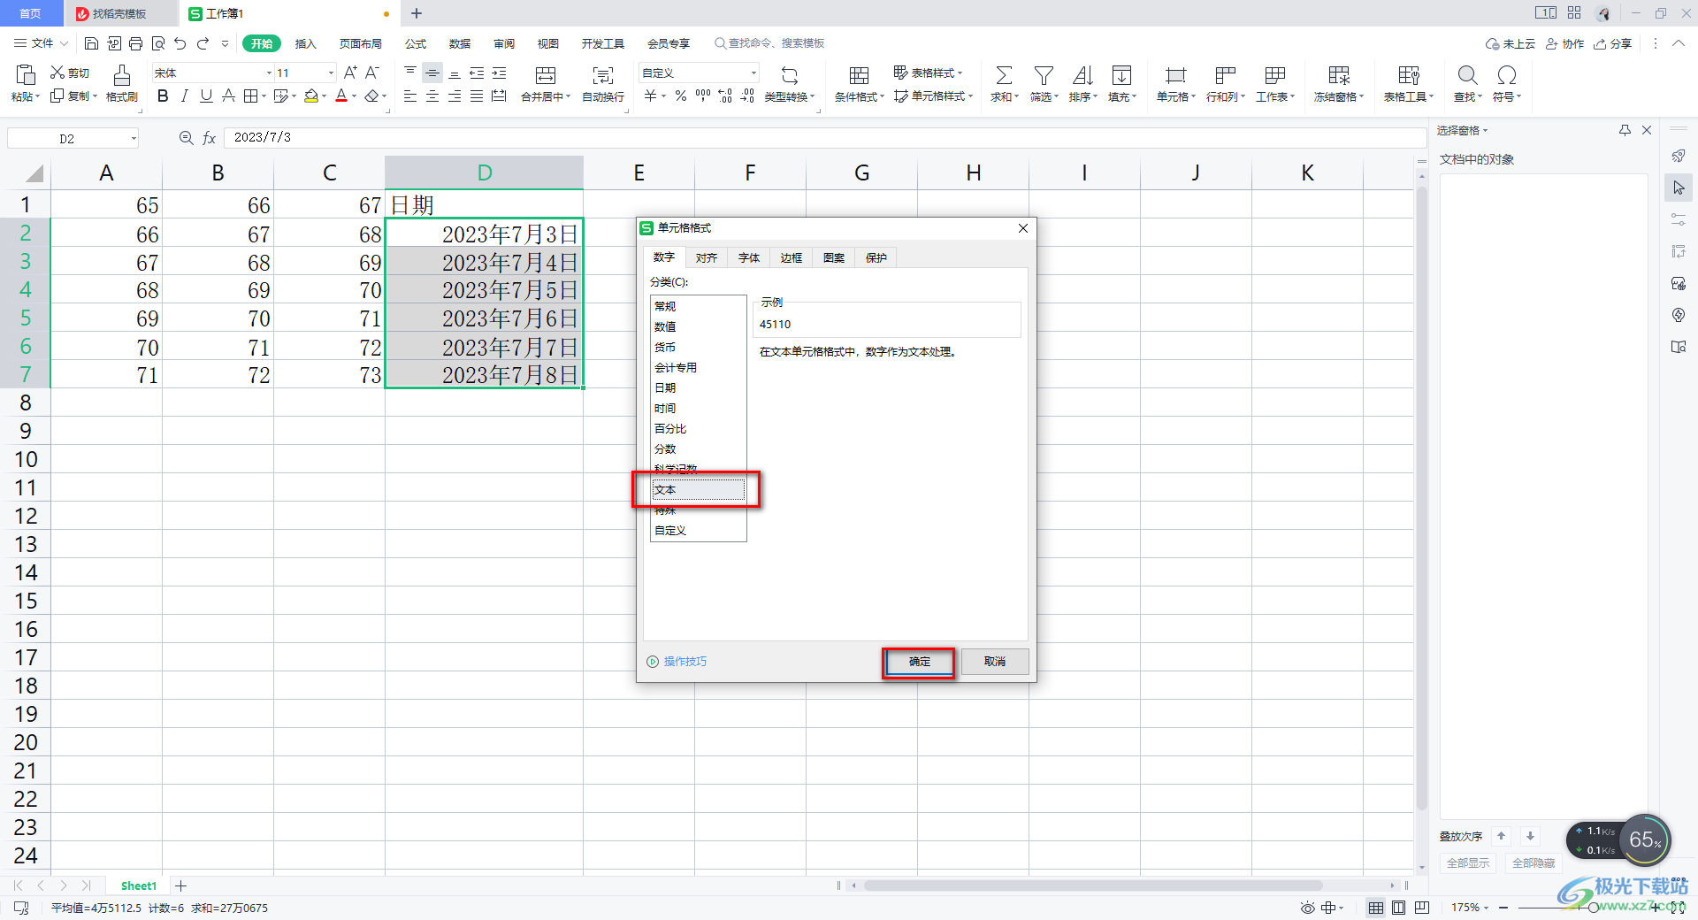Open the 文件 file menu dropdown

pyautogui.click(x=42, y=43)
